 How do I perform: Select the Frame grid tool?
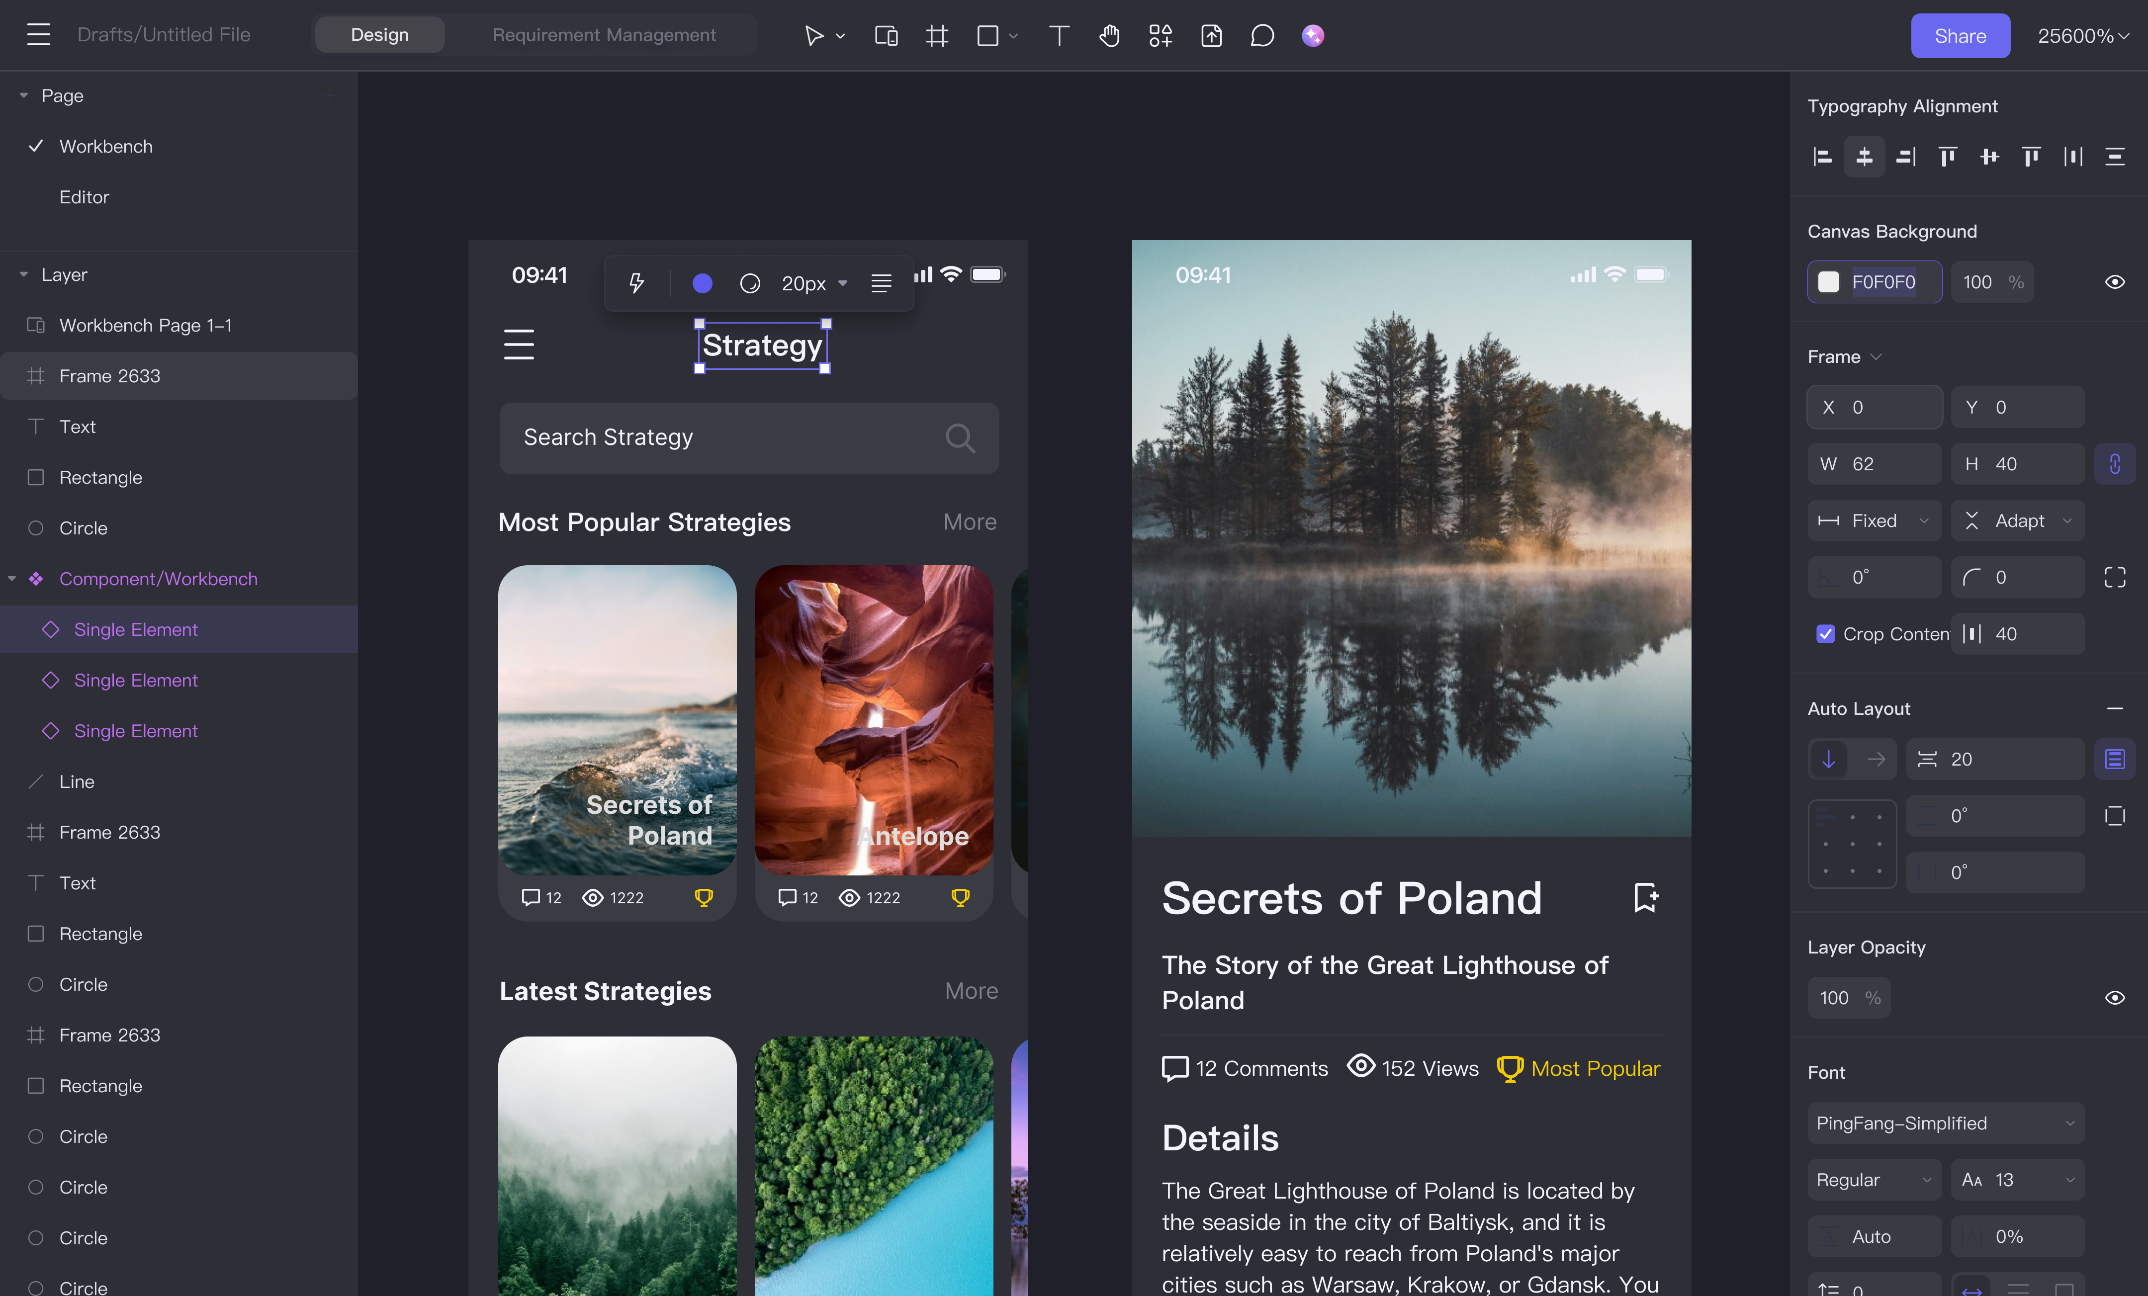937,36
